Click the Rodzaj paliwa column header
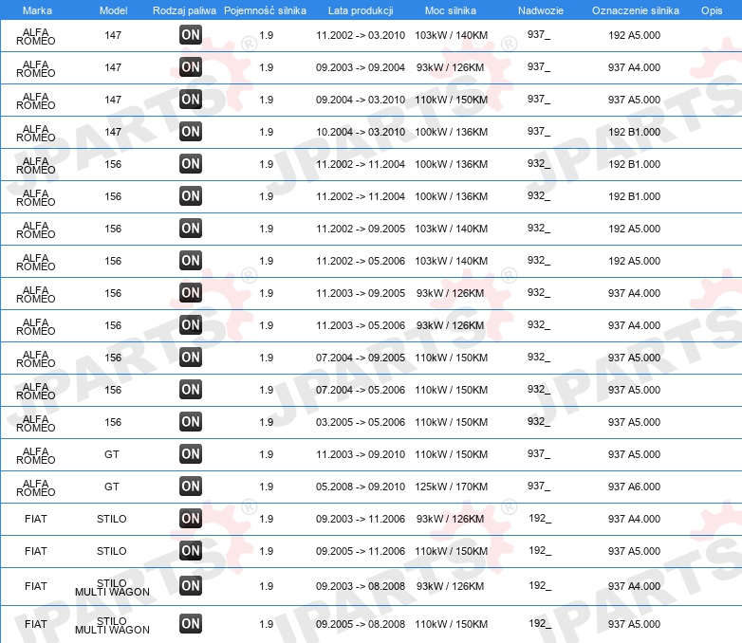 pos(184,10)
